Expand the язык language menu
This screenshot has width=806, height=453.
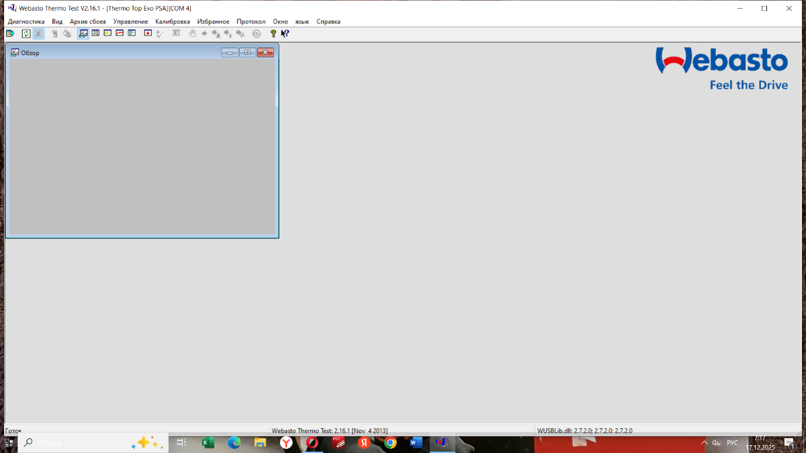[x=302, y=21]
